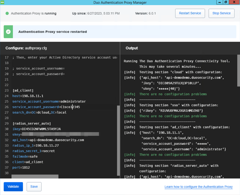Place cursor in service_account_password=C1sco12345 line
Viewport: 240px width, 195px height.
tap(46, 107)
